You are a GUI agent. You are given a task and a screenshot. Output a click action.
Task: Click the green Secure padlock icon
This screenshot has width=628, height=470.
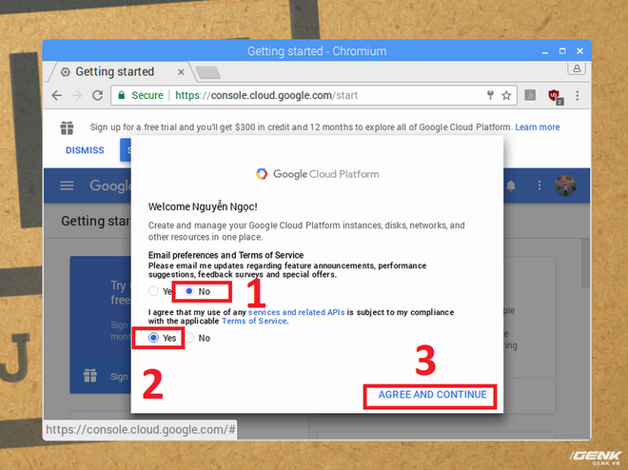(x=121, y=95)
